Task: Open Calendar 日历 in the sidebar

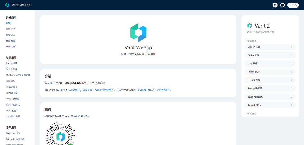Action: pos(13,133)
